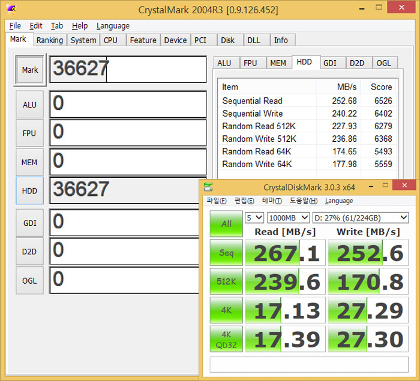
Task: Expand the test size dropdown showing 1000MB
Action: point(289,218)
